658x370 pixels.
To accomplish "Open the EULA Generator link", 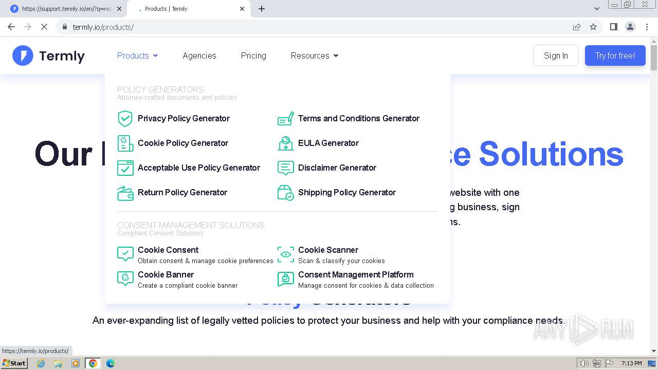I will [328, 143].
